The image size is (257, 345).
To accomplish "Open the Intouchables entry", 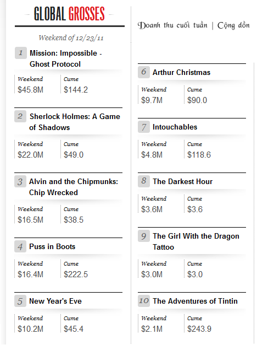I will (175, 127).
